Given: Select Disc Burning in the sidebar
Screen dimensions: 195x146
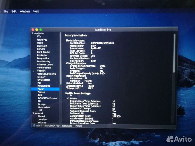Looking at the screenshot, I should 44,61.
